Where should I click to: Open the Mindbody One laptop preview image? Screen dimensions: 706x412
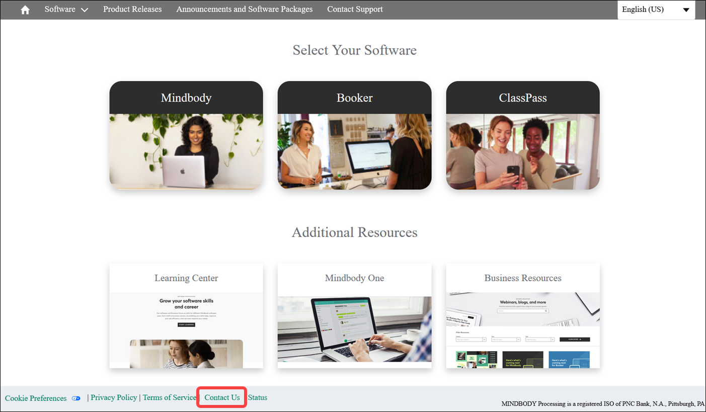[x=355, y=330]
